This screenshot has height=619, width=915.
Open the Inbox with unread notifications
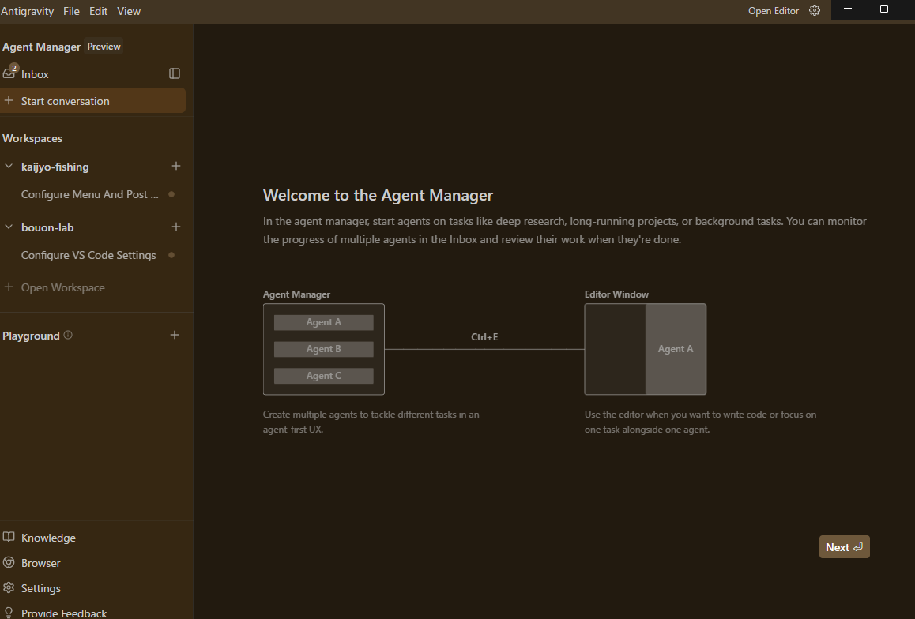coord(35,73)
